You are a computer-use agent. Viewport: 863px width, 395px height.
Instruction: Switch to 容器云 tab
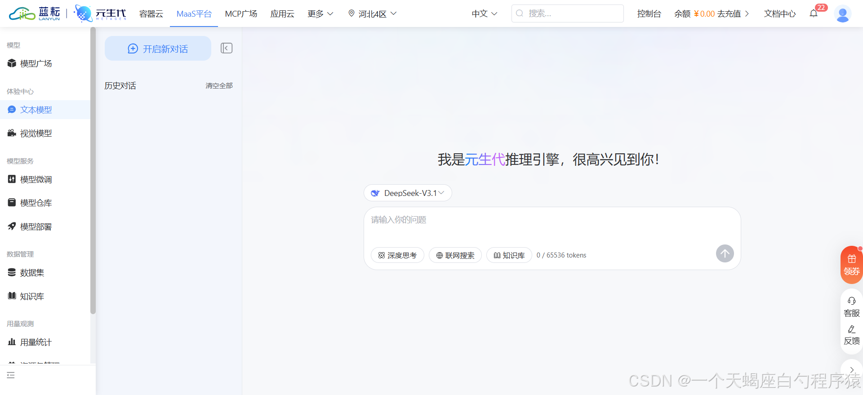[x=151, y=13]
